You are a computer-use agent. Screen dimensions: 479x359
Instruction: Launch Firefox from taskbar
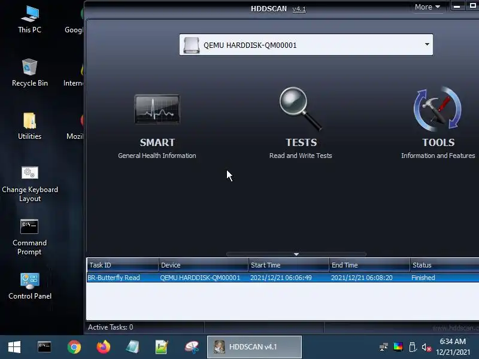pos(103,347)
